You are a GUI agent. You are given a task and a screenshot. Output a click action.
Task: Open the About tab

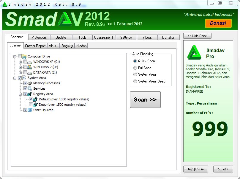tap(147, 38)
